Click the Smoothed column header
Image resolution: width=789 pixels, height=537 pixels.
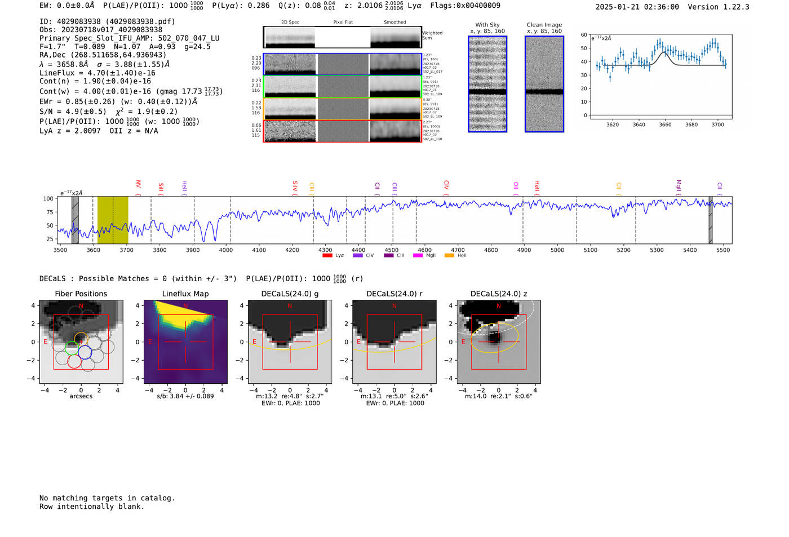(x=394, y=22)
